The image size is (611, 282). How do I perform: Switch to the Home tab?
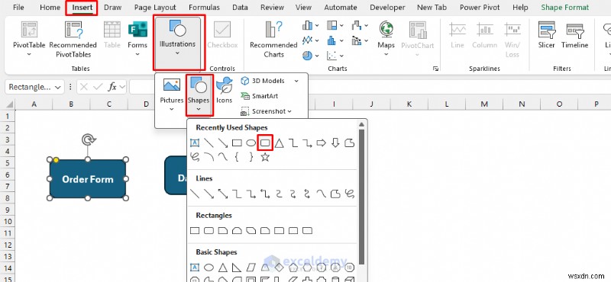(50, 8)
